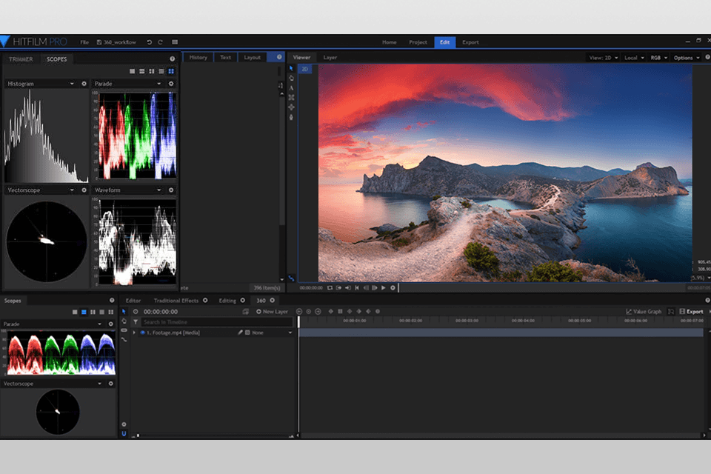Select single scope layout in top Scopes panel
The height and width of the screenshot is (474, 711).
click(132, 71)
